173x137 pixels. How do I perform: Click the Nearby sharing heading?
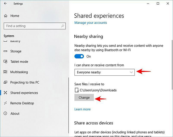pos(89,36)
